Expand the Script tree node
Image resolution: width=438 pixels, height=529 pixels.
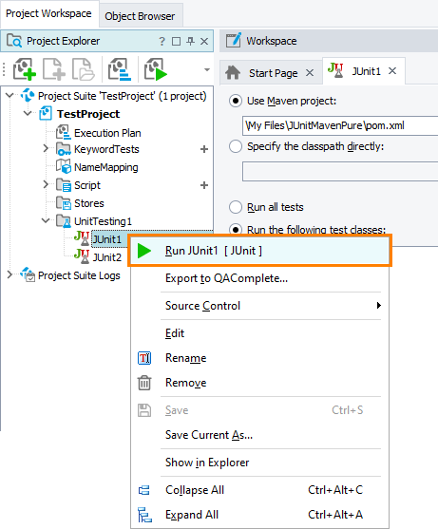46,184
